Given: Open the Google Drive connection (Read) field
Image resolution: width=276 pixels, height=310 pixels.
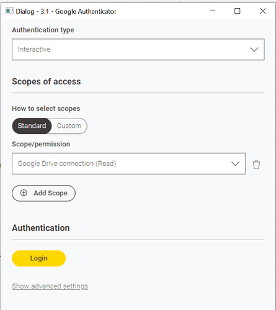Looking at the screenshot, I should 128,164.
